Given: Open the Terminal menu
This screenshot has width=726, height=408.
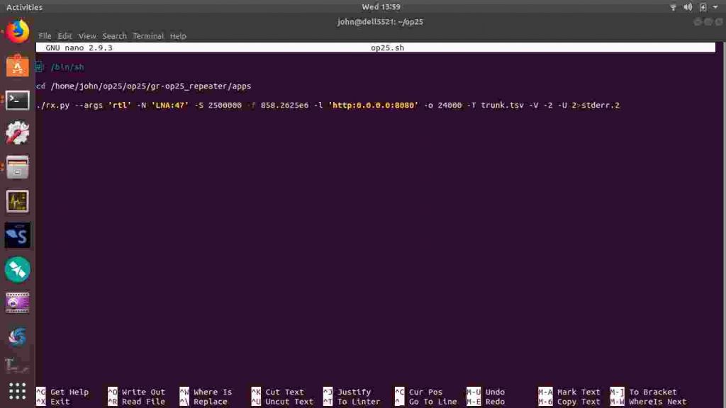Looking at the screenshot, I should (x=148, y=35).
